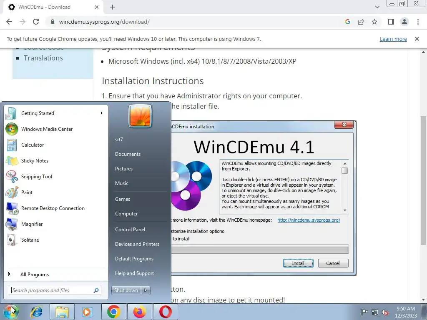
Task: Open the Shut down options arrow
Action: pos(146,290)
